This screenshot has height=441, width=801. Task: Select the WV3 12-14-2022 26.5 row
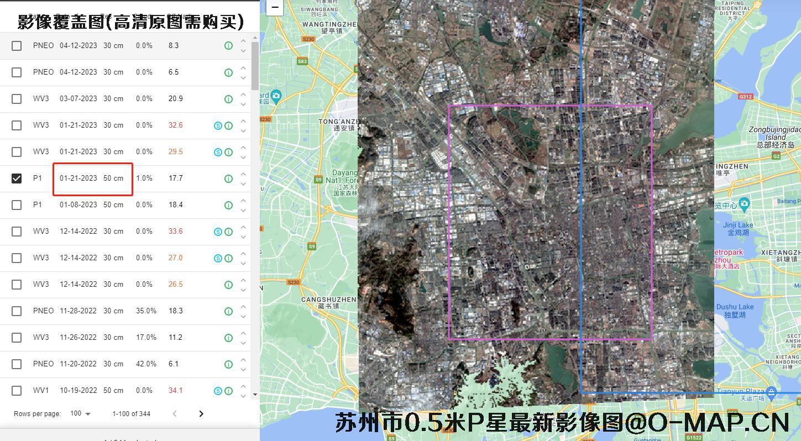tap(17, 285)
